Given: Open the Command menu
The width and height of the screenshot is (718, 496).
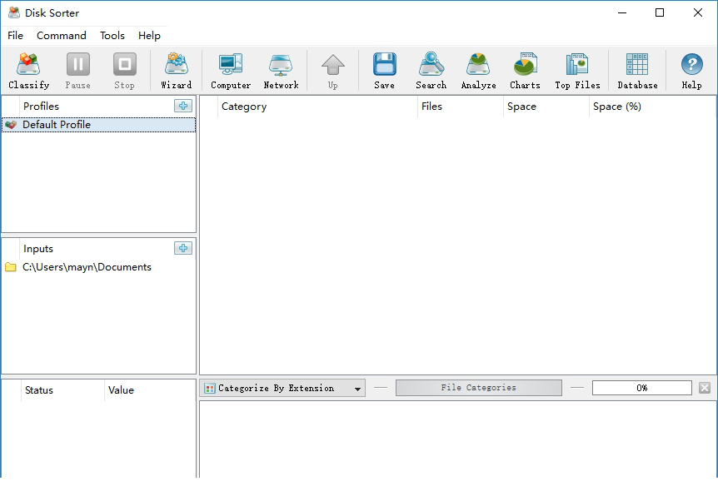Looking at the screenshot, I should (62, 36).
